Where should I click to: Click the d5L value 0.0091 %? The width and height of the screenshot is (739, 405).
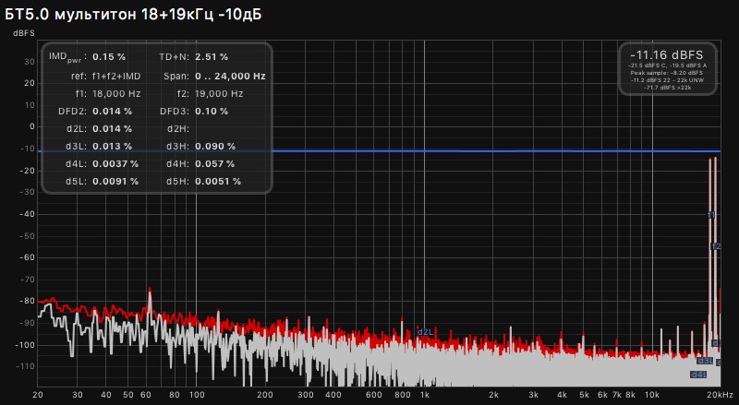[115, 182]
